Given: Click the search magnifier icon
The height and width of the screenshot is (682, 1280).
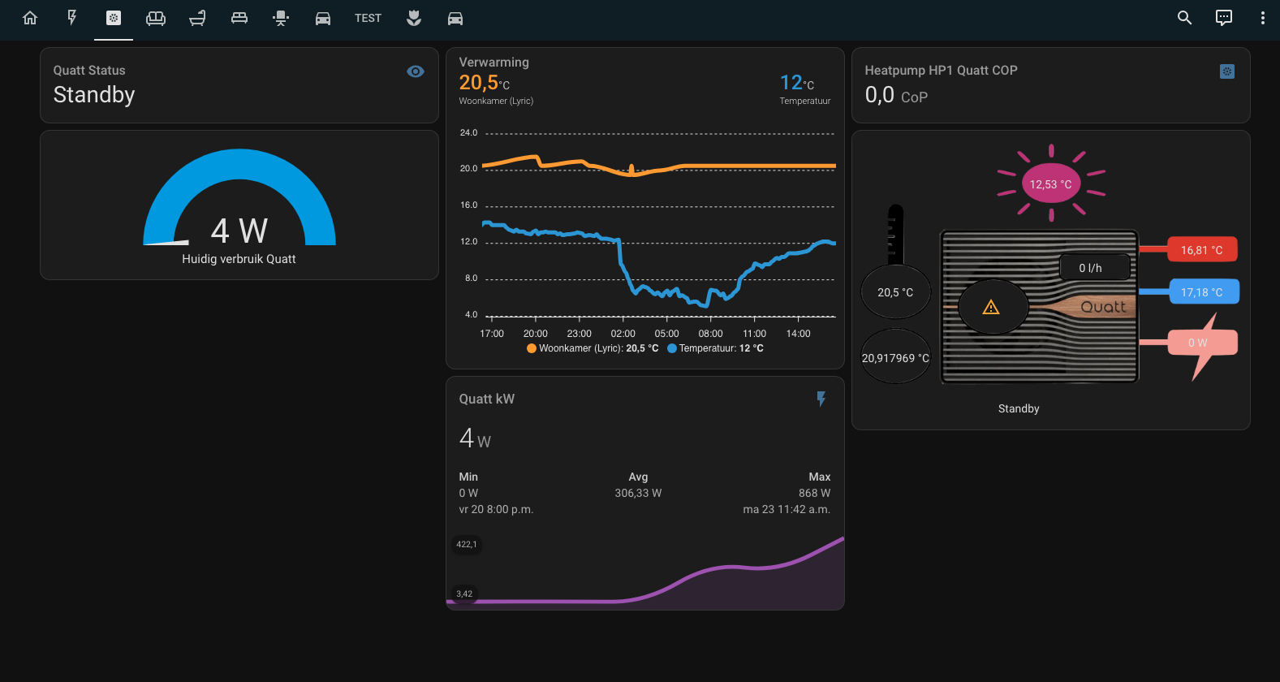Looking at the screenshot, I should (x=1185, y=18).
